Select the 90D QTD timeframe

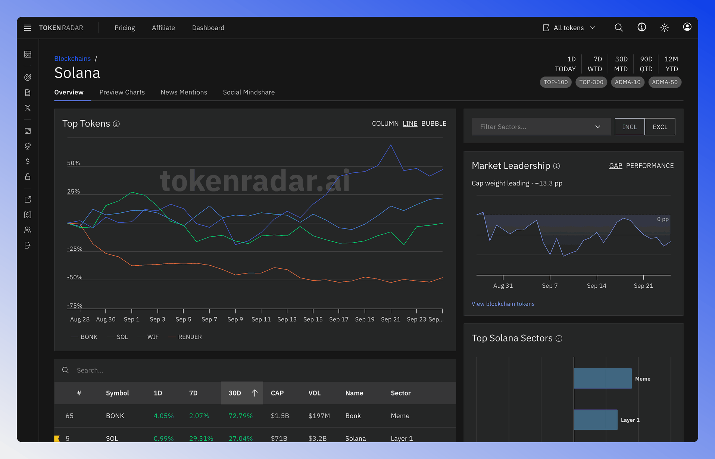coord(646,64)
